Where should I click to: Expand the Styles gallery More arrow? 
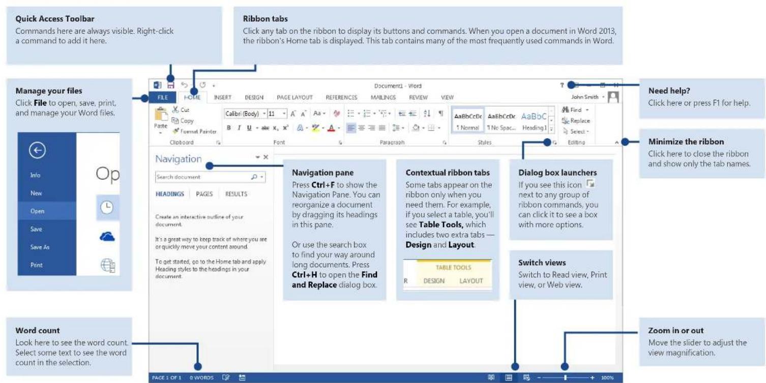(x=551, y=130)
